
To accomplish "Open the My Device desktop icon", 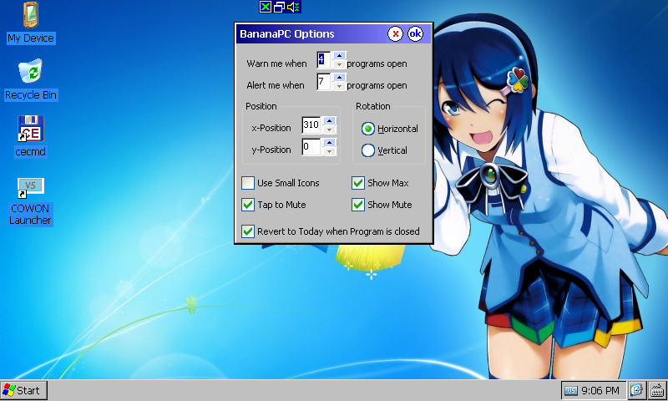I will pos(31,23).
